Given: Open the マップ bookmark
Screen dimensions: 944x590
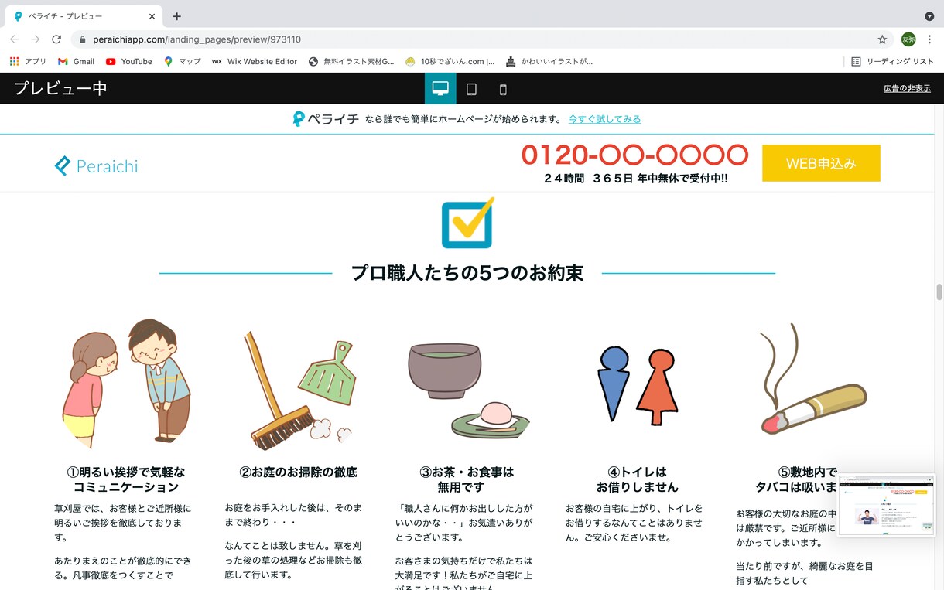Looking at the screenshot, I should (183, 61).
